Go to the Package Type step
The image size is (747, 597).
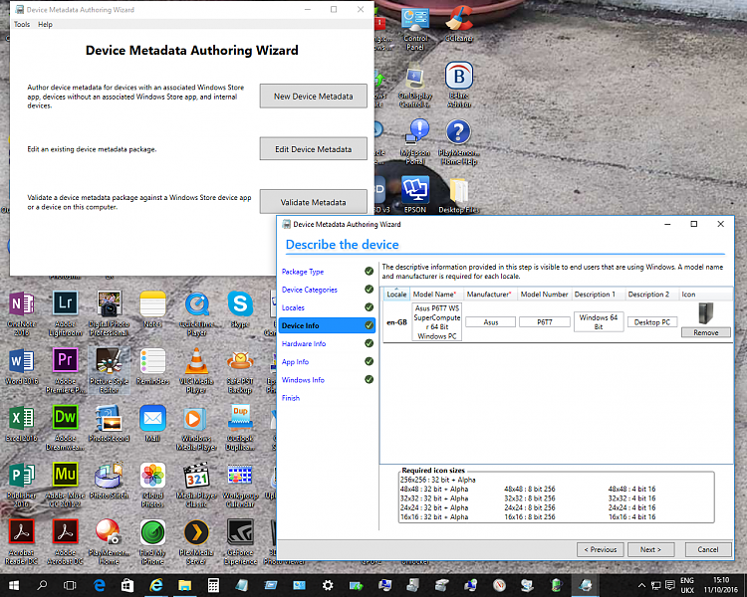coord(303,272)
